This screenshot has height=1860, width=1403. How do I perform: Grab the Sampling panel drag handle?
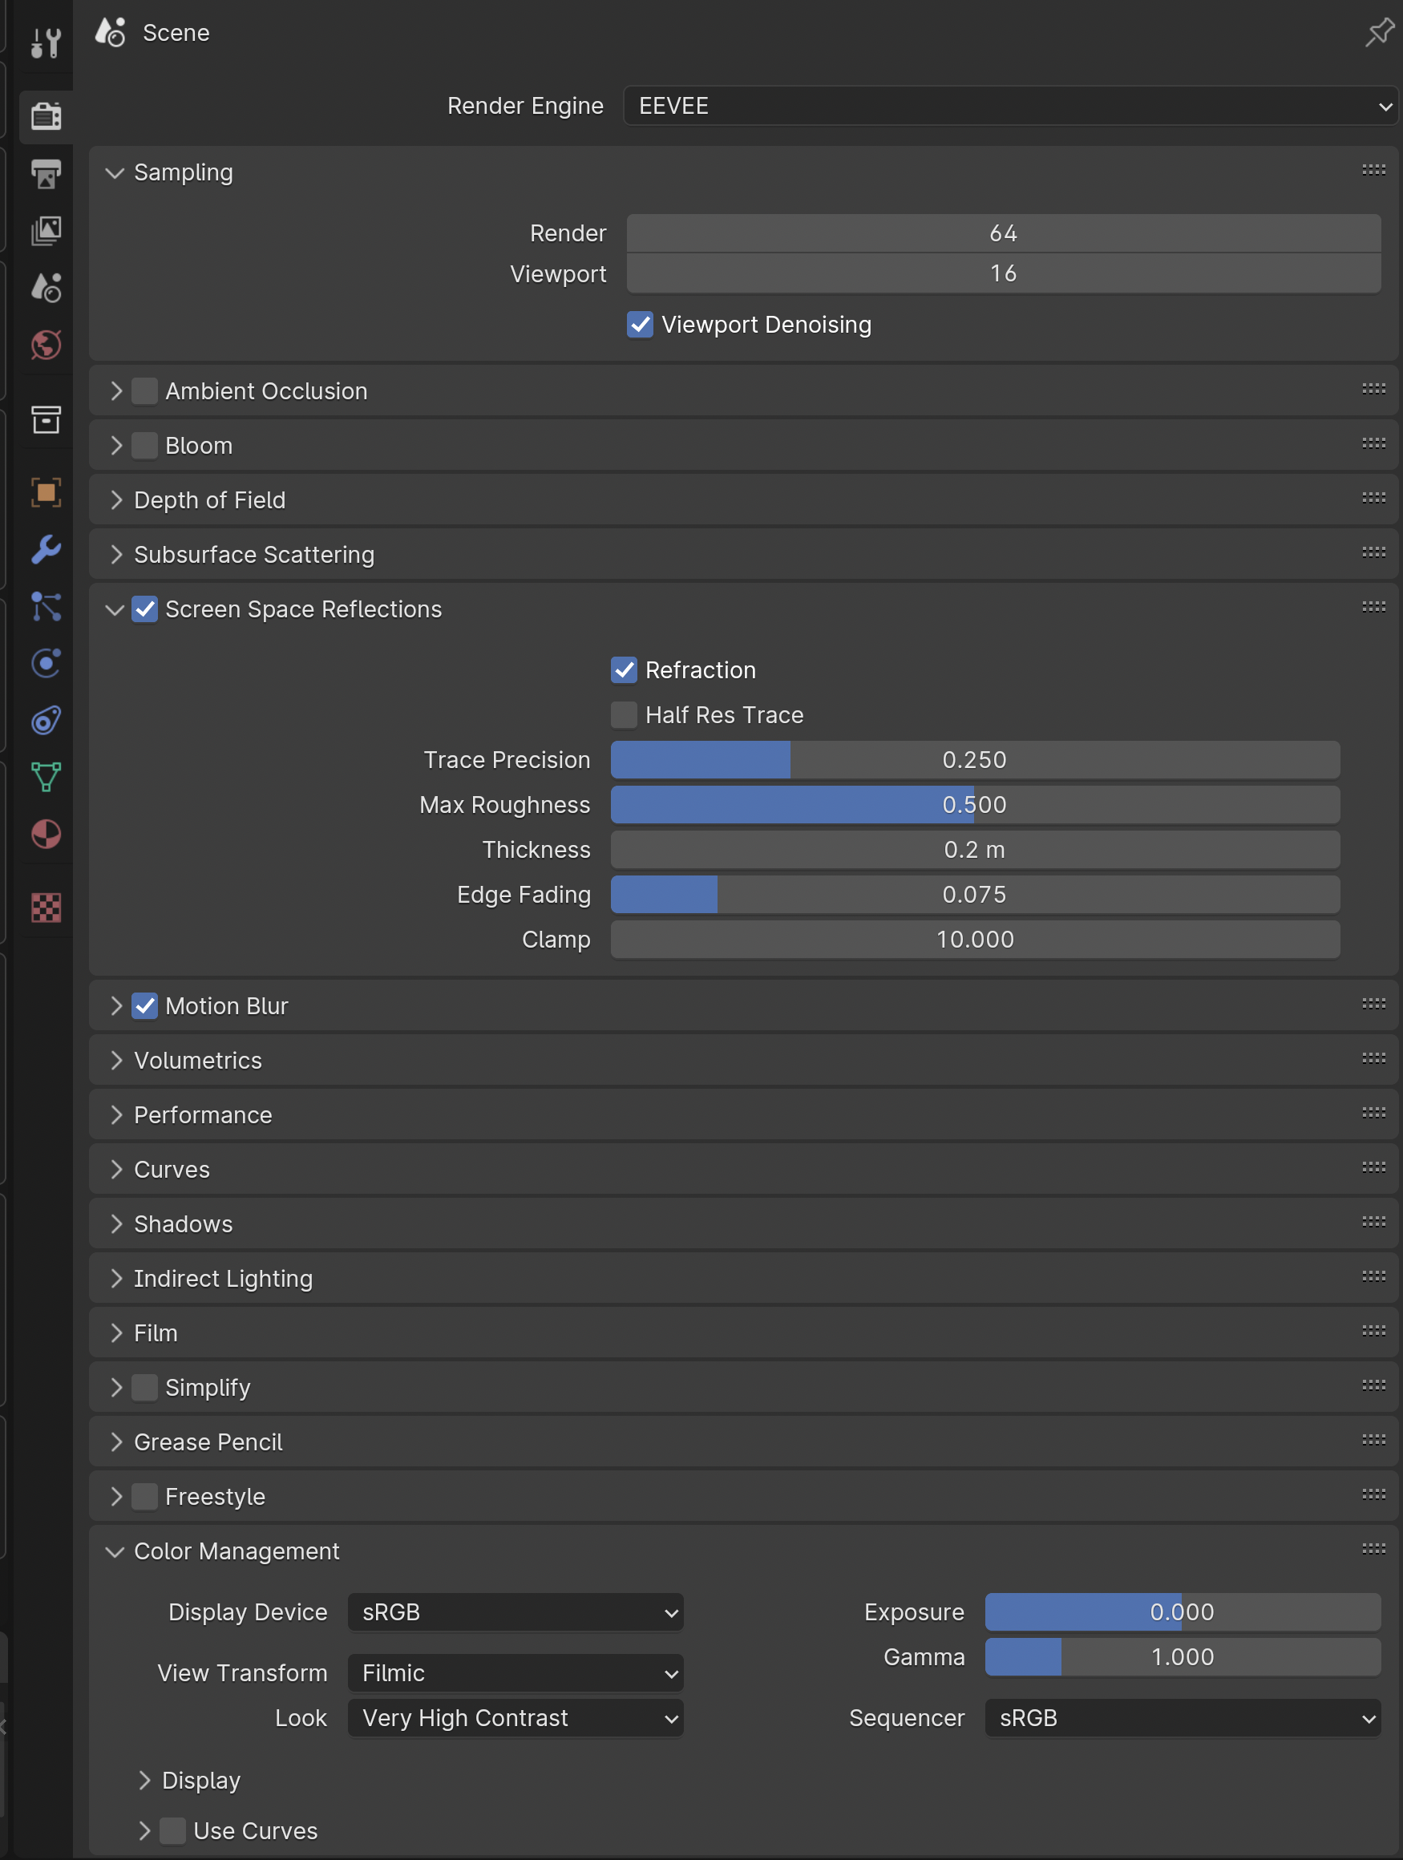[x=1373, y=170]
